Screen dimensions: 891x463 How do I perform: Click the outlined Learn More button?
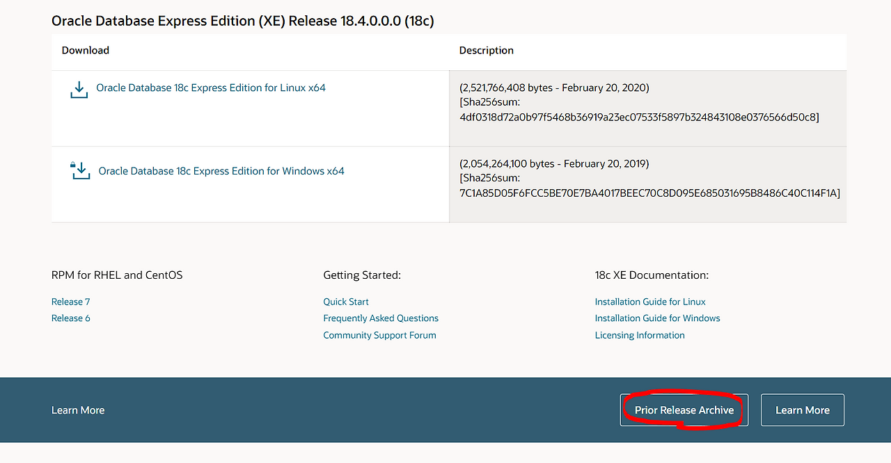click(803, 410)
